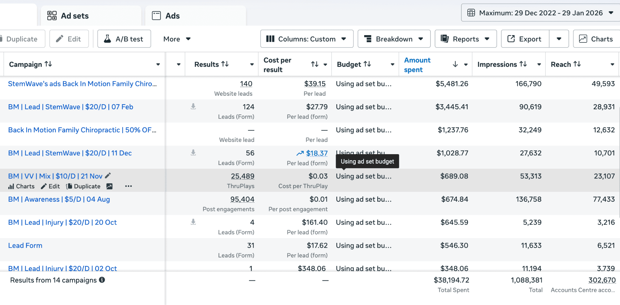Click row insights chart icon after Duplicate

[110, 186]
